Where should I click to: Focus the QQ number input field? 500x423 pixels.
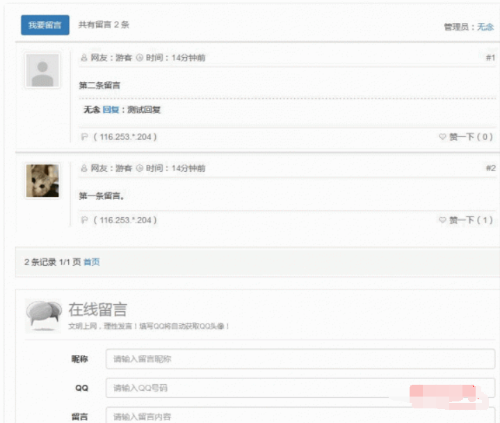click(x=300, y=388)
